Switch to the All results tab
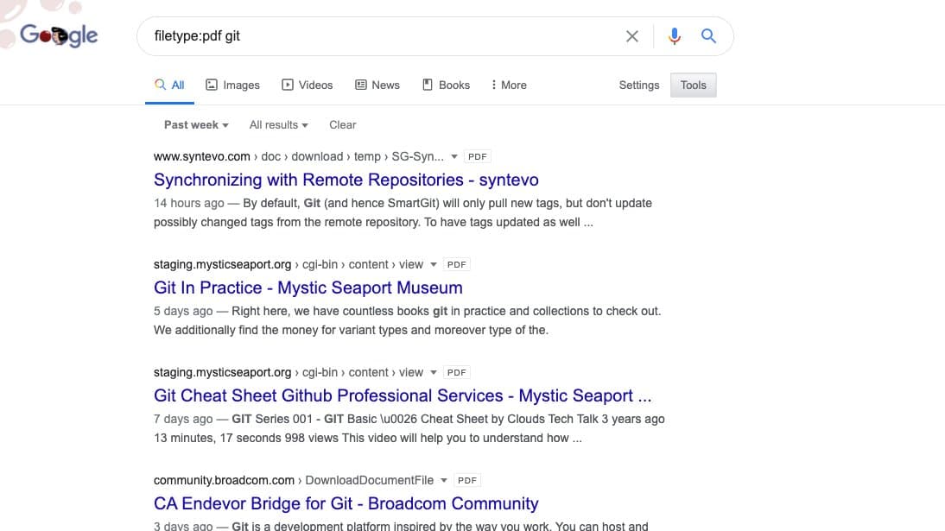This screenshot has width=945, height=531. point(169,84)
